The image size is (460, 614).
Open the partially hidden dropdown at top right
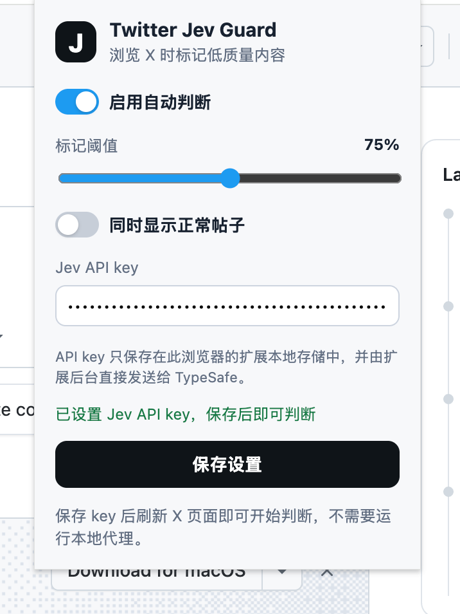coord(427,46)
